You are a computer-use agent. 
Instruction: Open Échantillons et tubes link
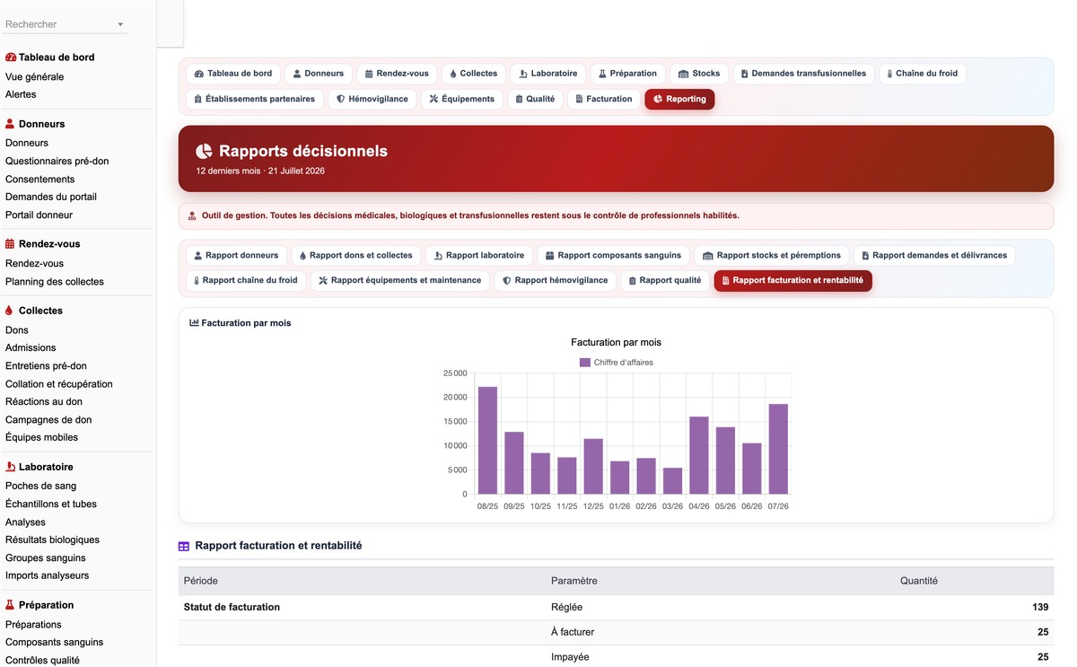[51, 505]
